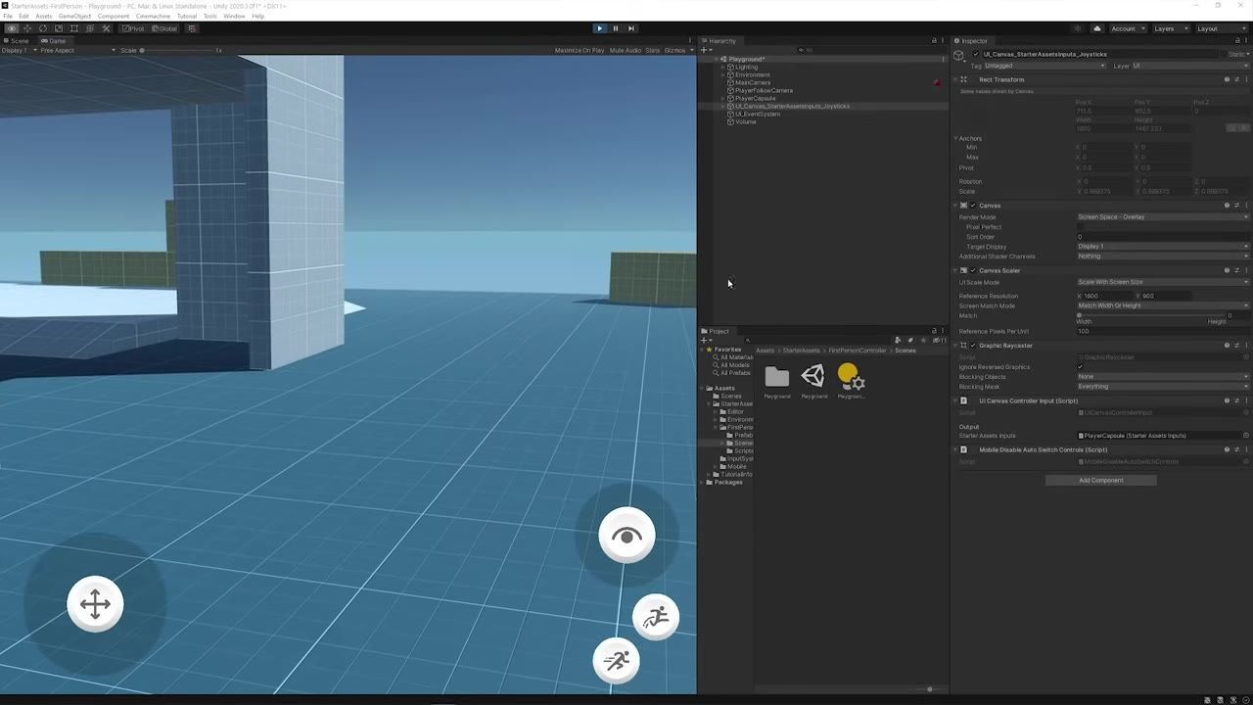This screenshot has width=1253, height=705.
Task: Tap the on-screen Move joystick icon
Action: coord(95,604)
